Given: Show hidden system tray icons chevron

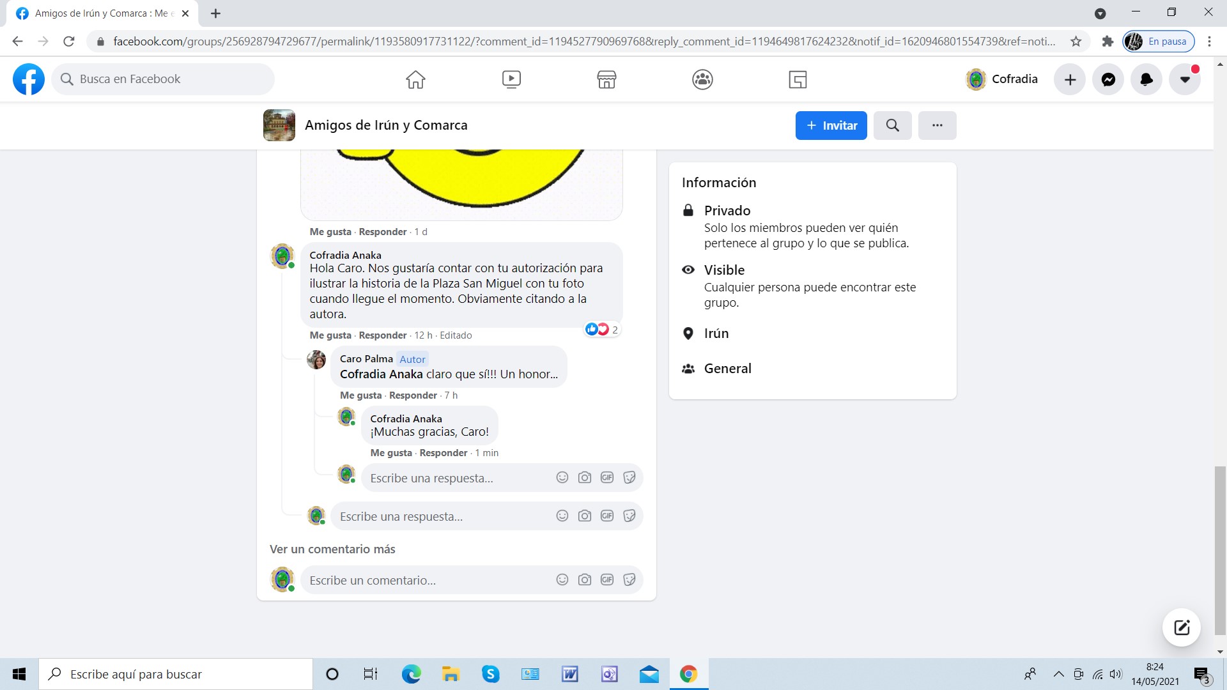Looking at the screenshot, I should pyautogui.click(x=1058, y=674).
